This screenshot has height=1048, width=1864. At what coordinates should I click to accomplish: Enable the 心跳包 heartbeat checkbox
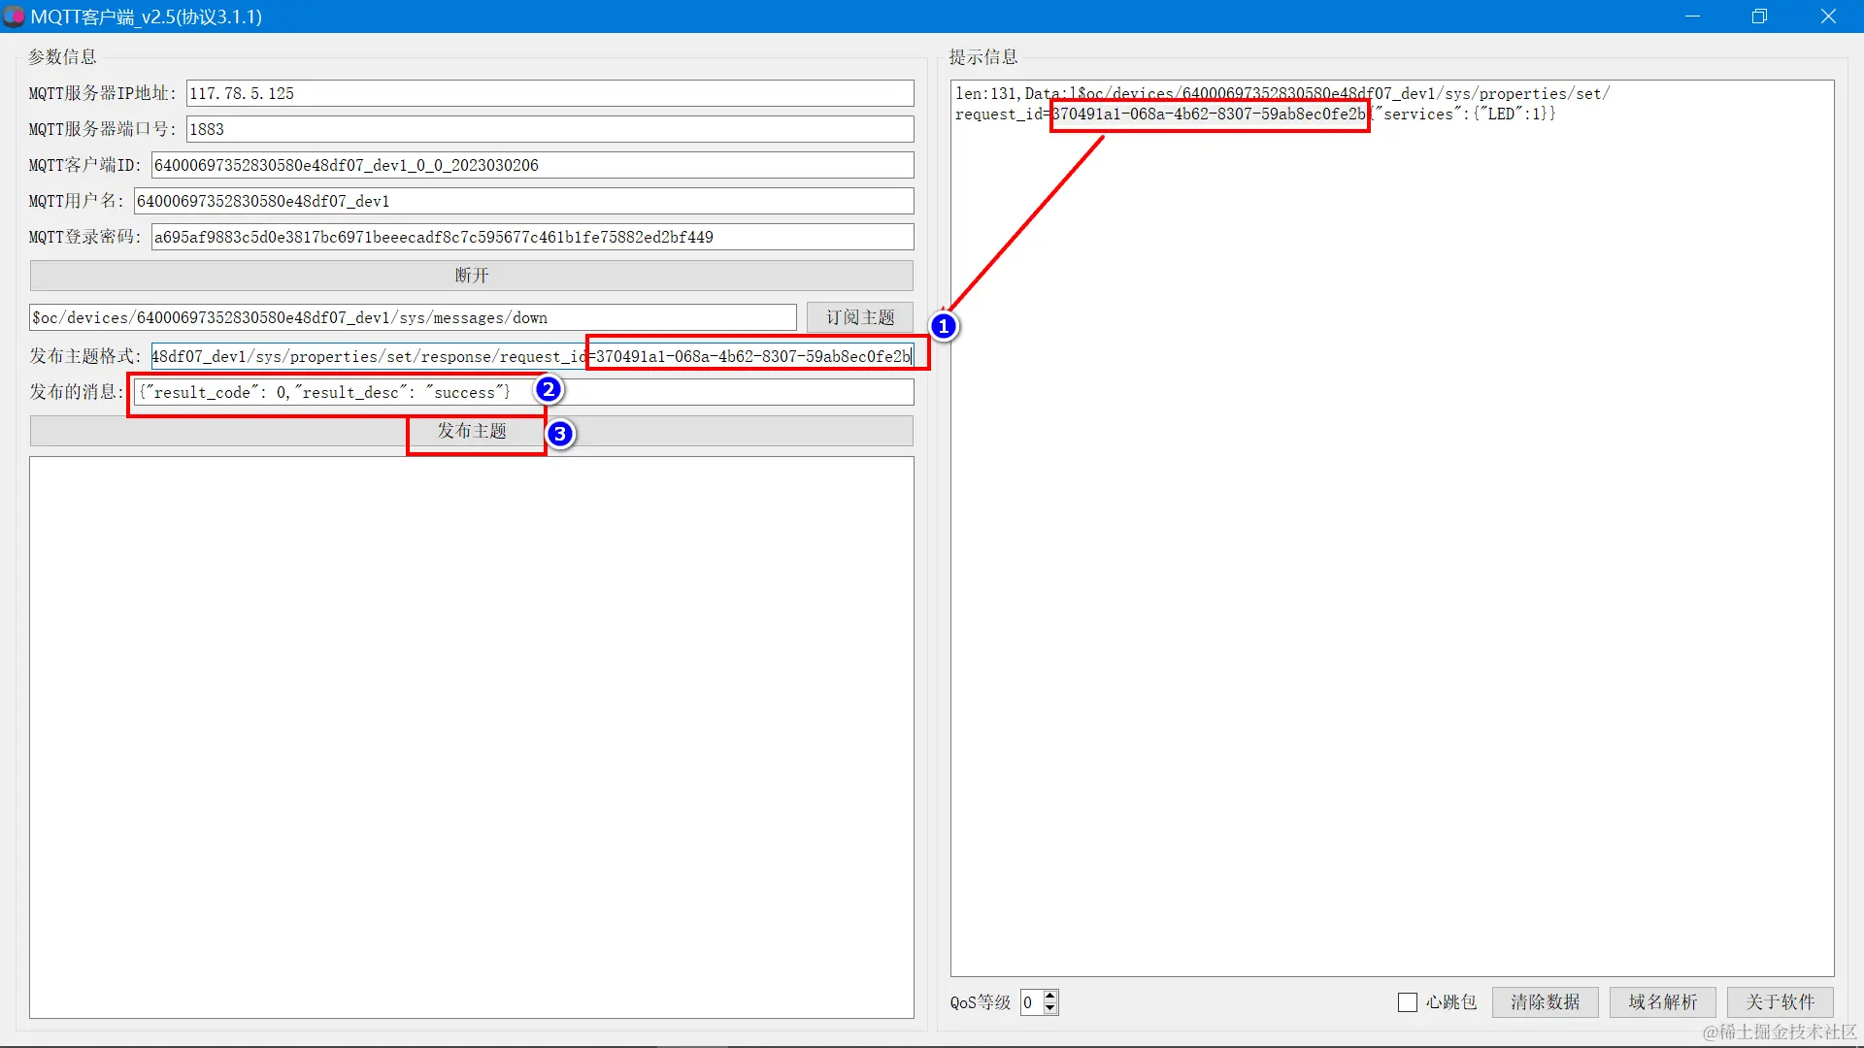(x=1408, y=1002)
